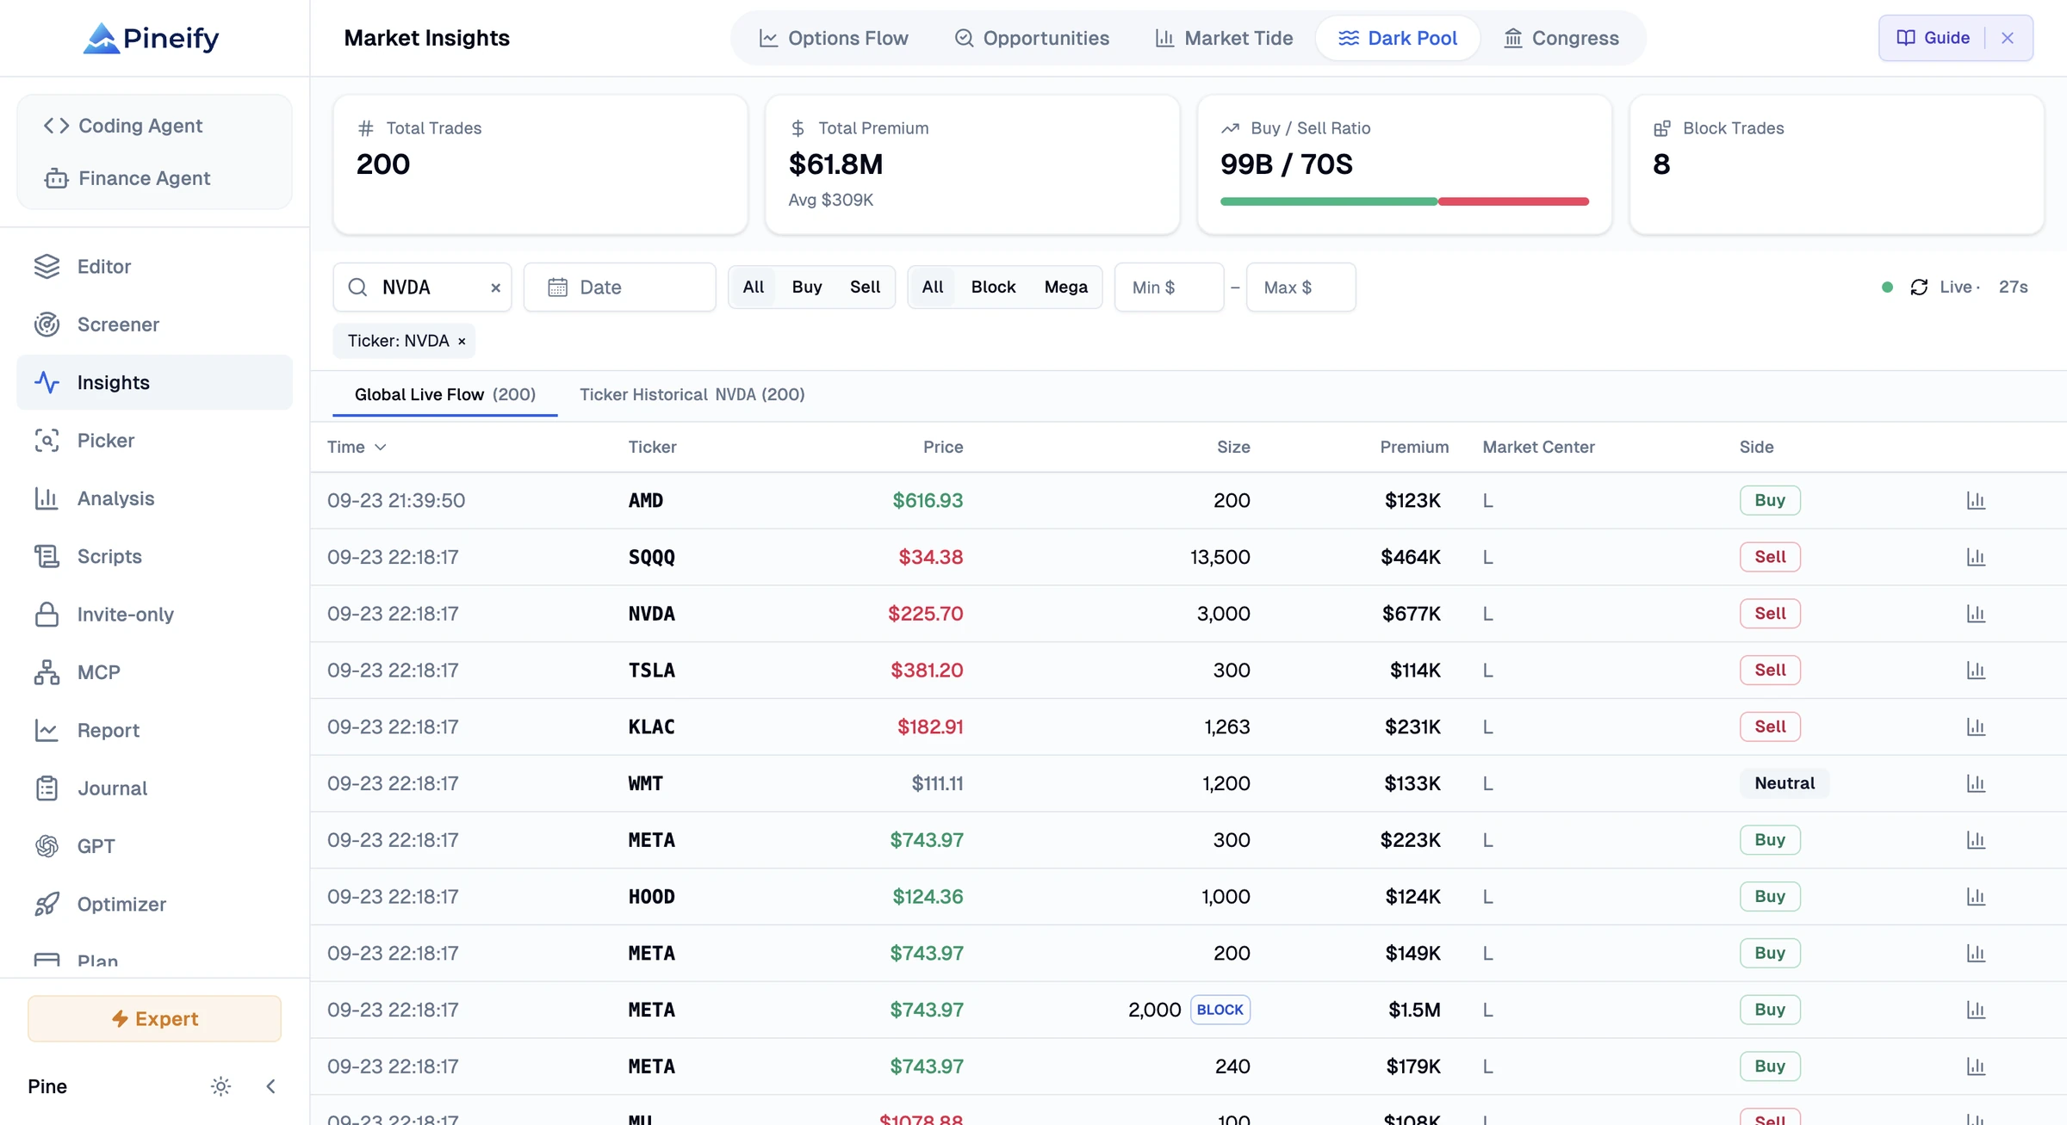
Task: Clear the NVDA search field with the x
Action: [x=495, y=287]
